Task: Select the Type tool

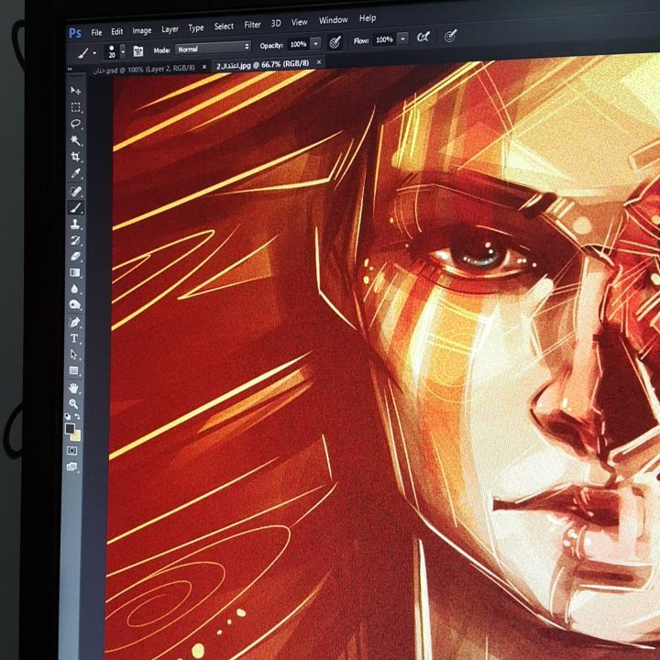Action: 74,338
